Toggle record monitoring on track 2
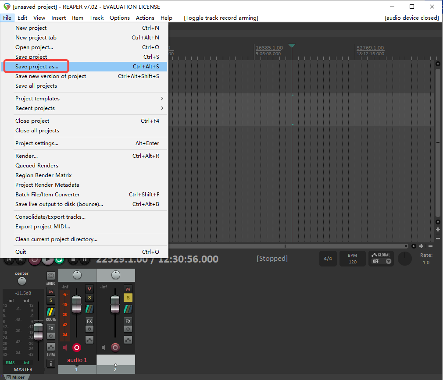 click(x=104, y=348)
